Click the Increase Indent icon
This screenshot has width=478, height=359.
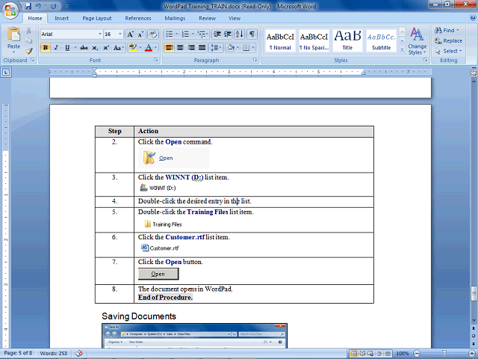point(227,34)
